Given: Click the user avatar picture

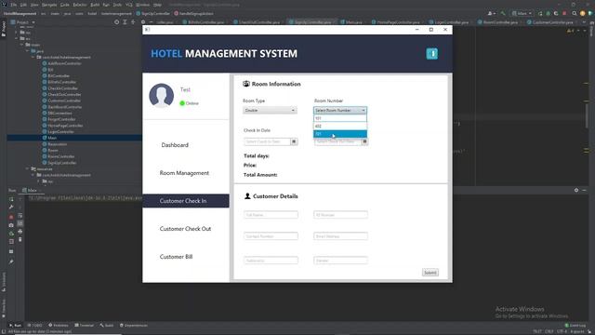Looking at the screenshot, I should click(161, 95).
